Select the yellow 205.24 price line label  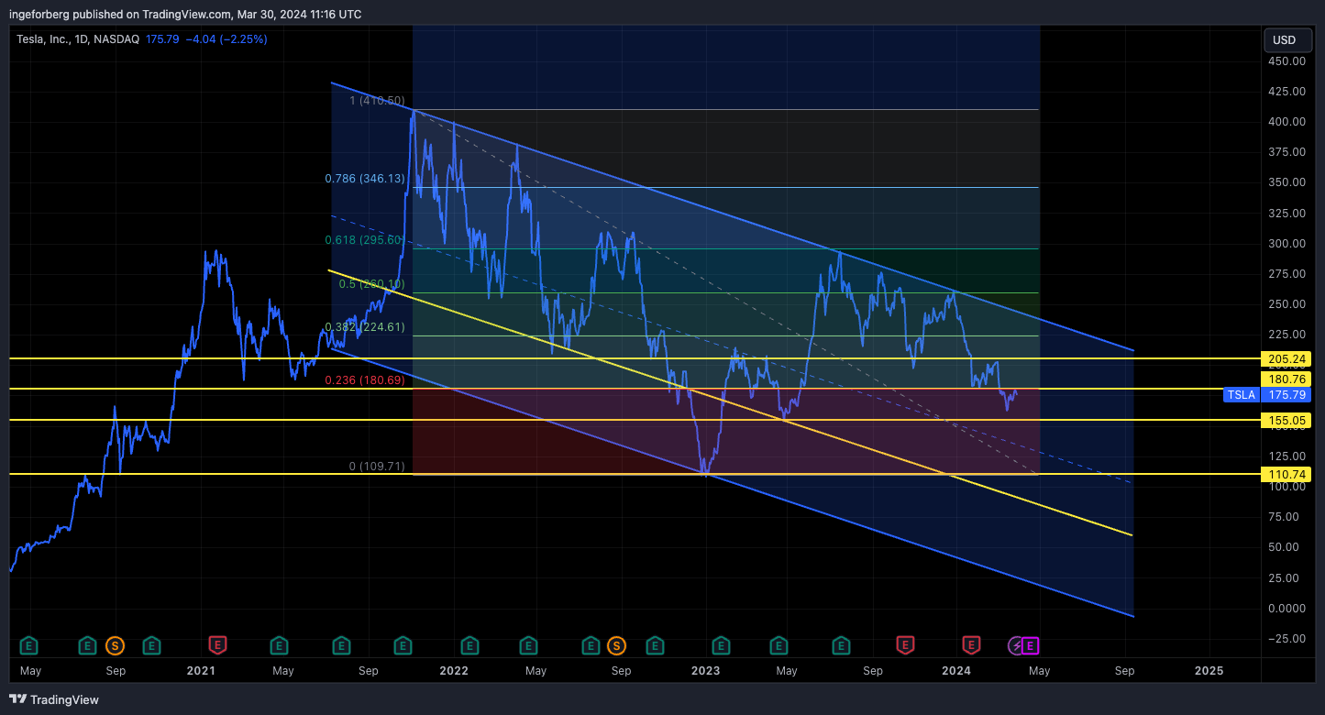(x=1286, y=358)
